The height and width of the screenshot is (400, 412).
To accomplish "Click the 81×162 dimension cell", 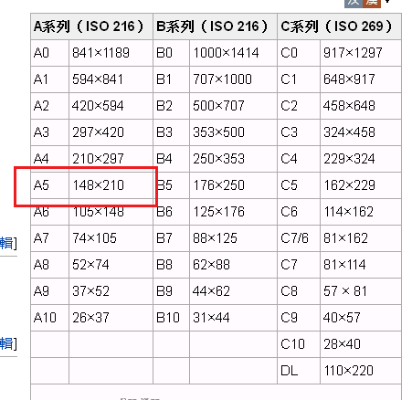I will [361, 238].
